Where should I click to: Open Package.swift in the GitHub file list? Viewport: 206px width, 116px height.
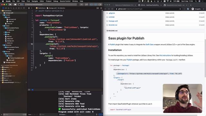tap(113, 21)
